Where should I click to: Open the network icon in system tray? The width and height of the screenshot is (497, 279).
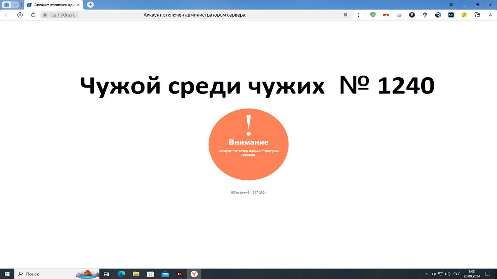pos(441,274)
